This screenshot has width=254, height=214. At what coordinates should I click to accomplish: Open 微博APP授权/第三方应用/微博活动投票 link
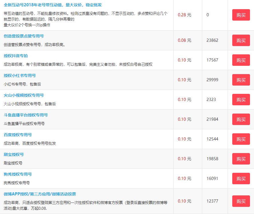click(x=40, y=194)
